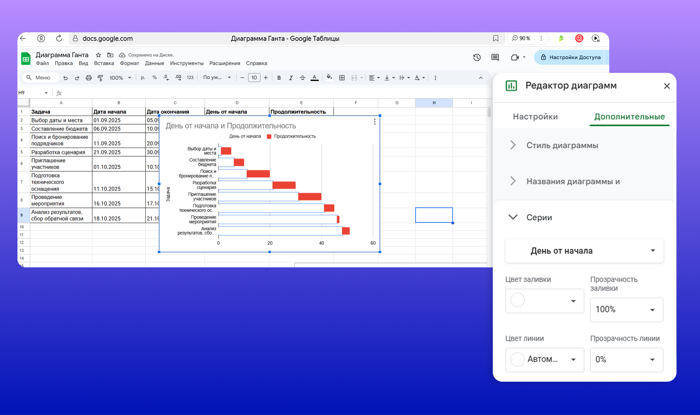Click the borders icon in toolbar
Screen dimensions: 700x415
click(342, 78)
